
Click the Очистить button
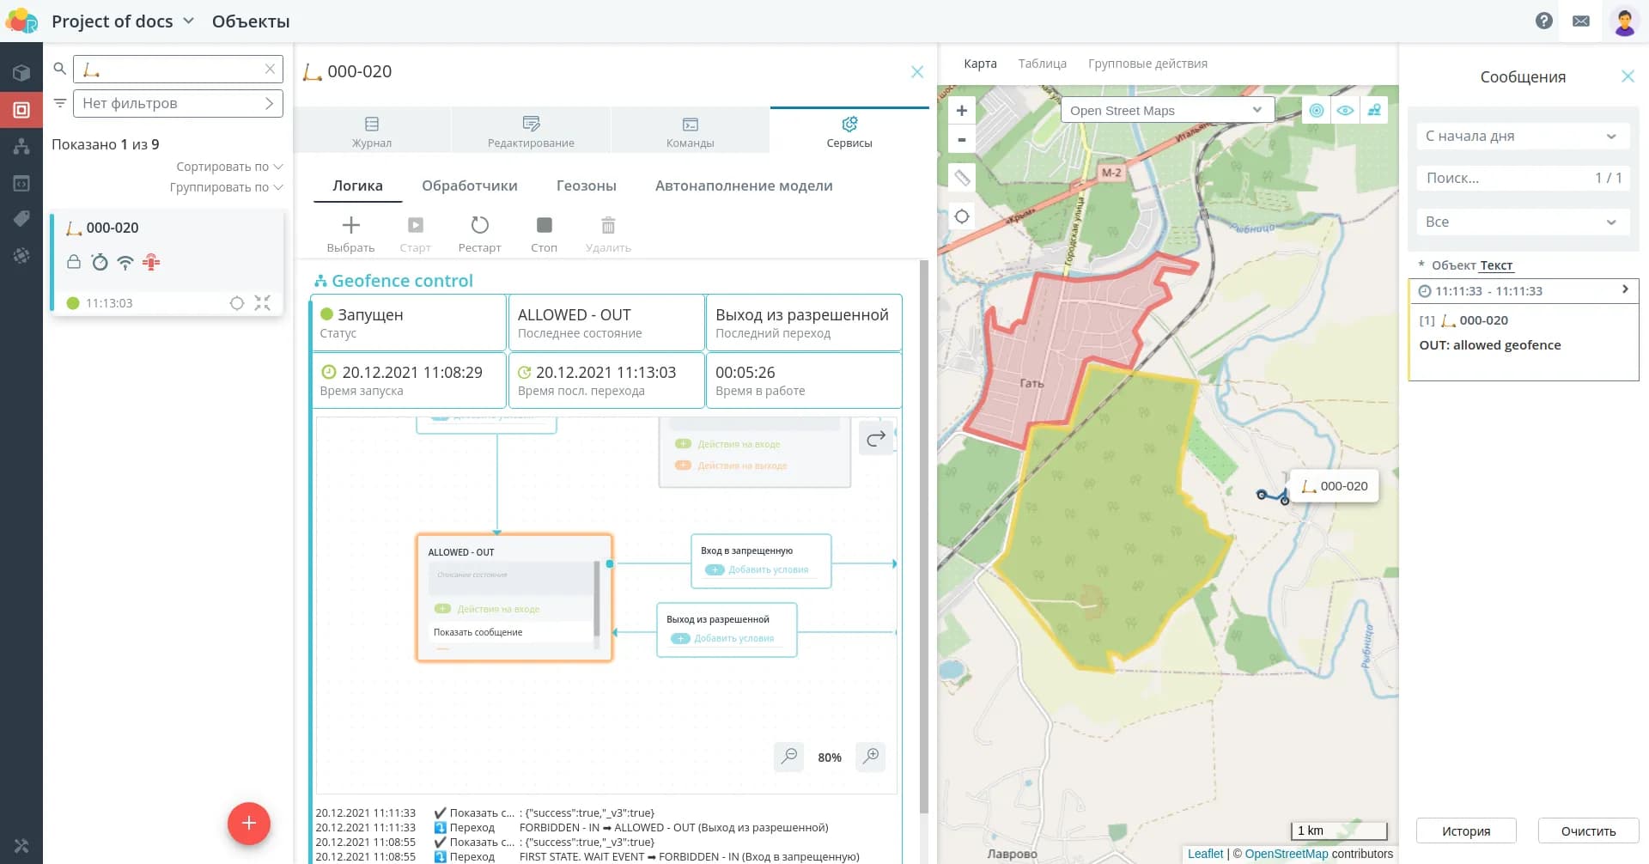(x=1587, y=831)
